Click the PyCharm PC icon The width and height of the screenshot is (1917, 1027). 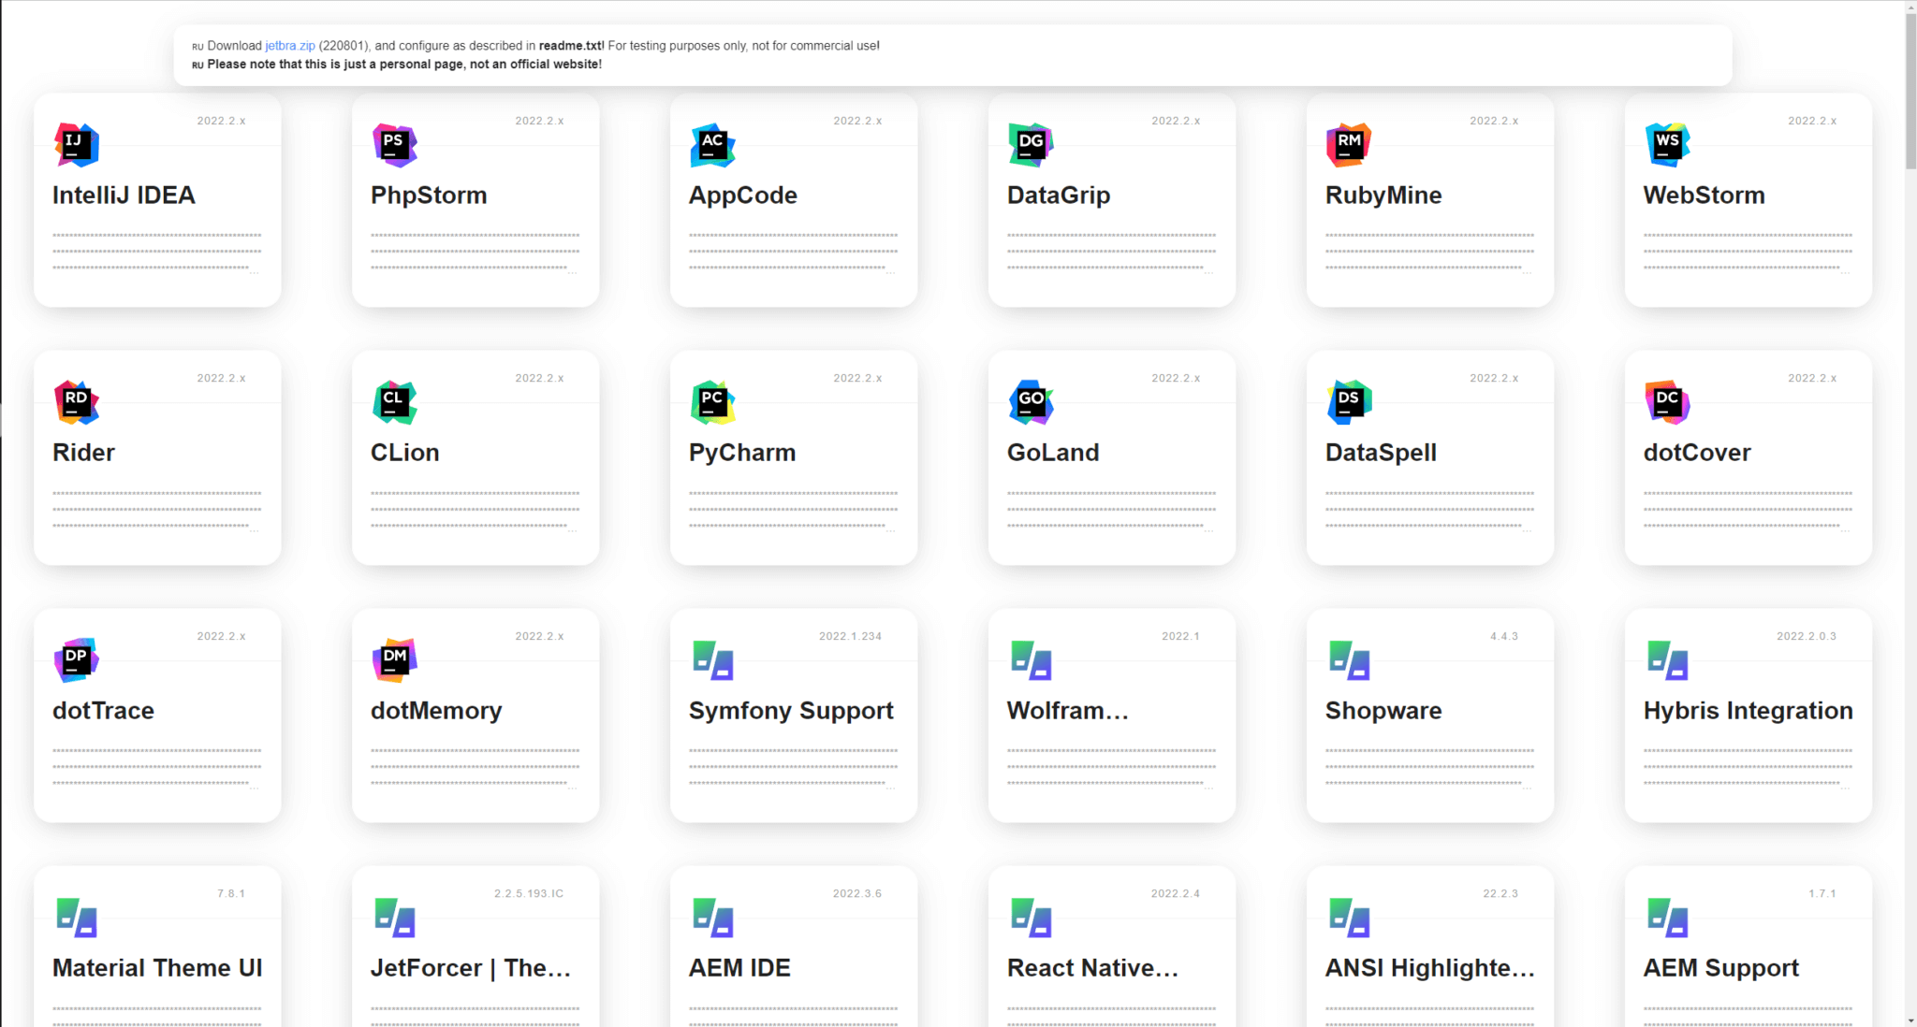click(x=712, y=402)
